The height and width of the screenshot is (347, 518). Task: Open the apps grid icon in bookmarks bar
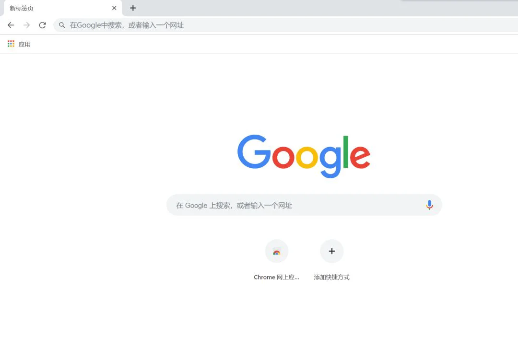(x=11, y=44)
